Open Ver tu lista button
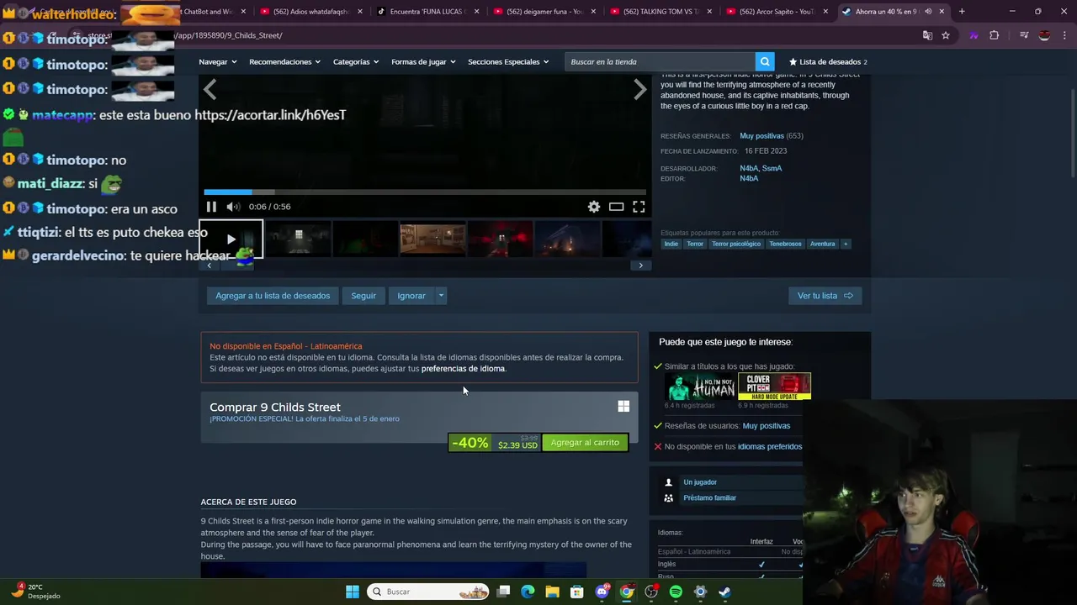The width and height of the screenshot is (1077, 605). (x=825, y=296)
